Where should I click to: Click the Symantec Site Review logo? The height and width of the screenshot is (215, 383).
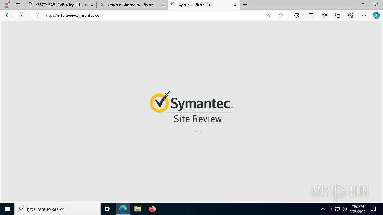[191, 107]
